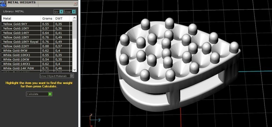Select Yellow Gold:22KY row
Image resolution: width=272 pixels, height=127 pixels.
click(37, 46)
